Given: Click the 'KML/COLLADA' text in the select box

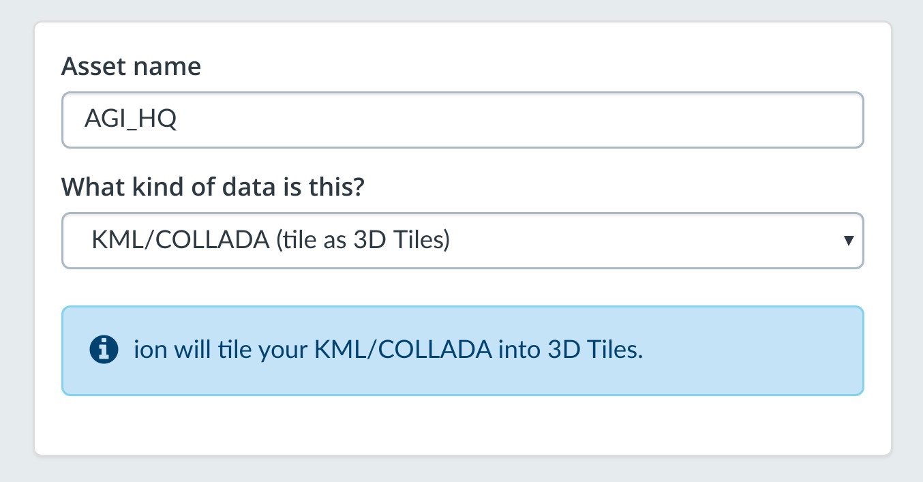Looking at the screenshot, I should click(x=181, y=241).
